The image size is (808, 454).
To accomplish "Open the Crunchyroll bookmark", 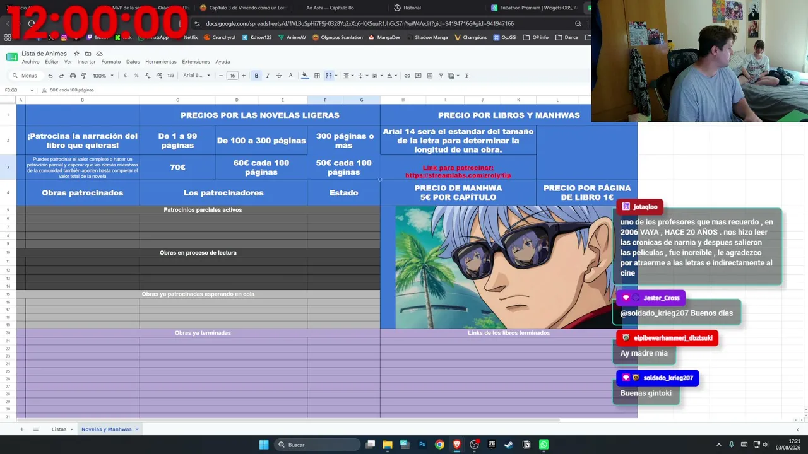I will [220, 37].
